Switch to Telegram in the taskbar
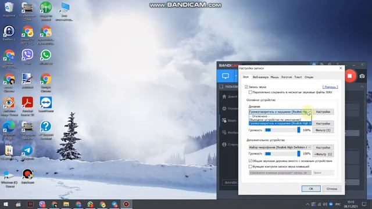Screen dimensions: 372x209 pos(115,204)
